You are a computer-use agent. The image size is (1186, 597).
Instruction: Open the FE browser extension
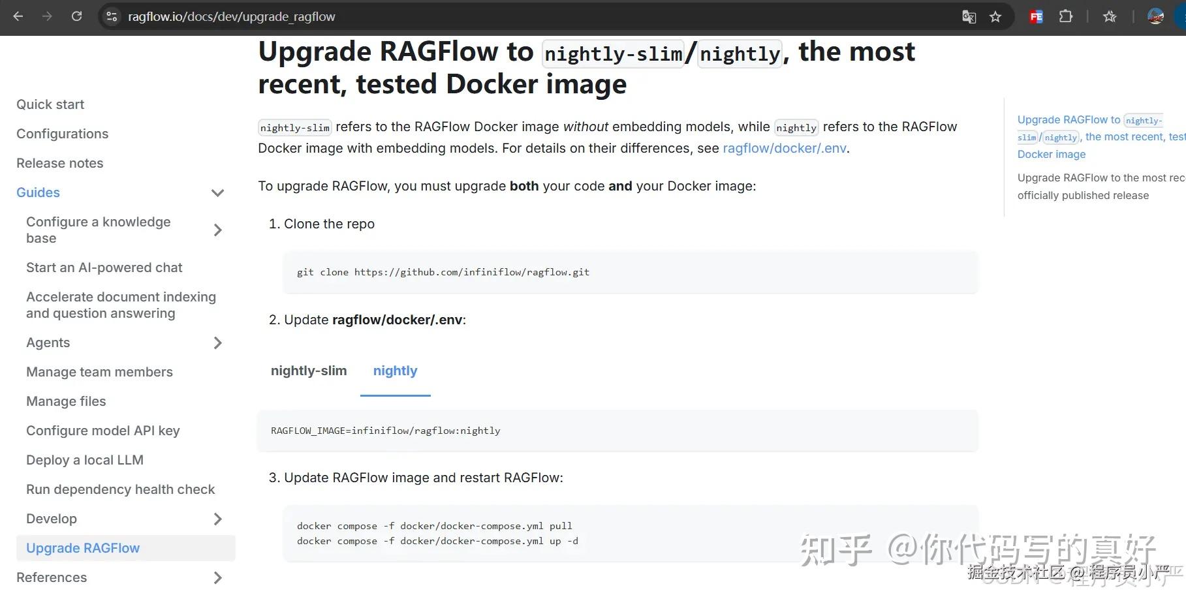click(1036, 16)
